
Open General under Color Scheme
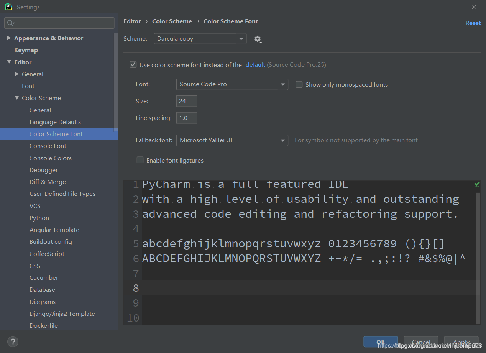(40, 110)
